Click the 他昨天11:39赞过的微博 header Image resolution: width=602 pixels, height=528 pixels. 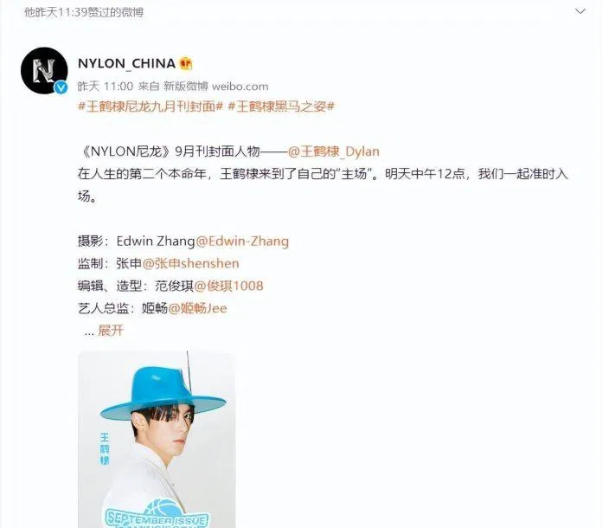click(x=84, y=12)
